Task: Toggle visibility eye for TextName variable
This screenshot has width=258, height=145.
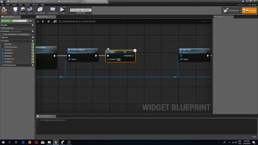Action: (x=33, y=62)
